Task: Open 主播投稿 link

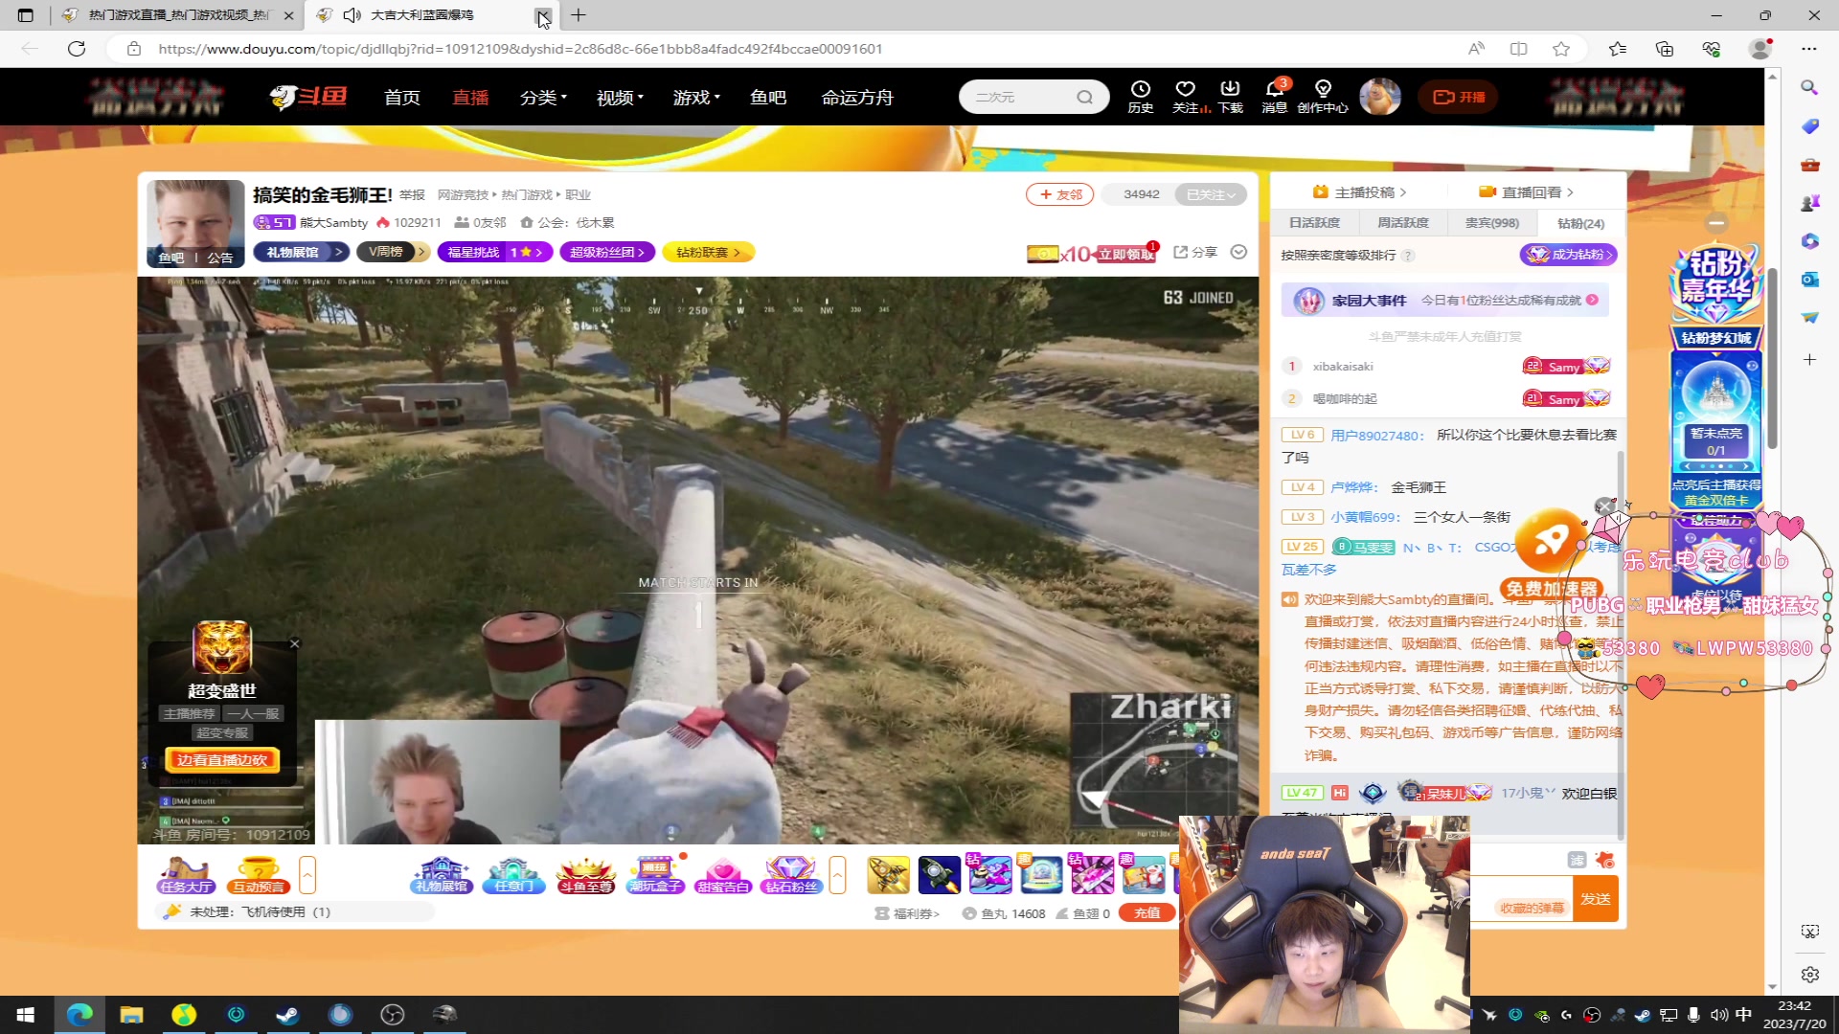Action: tap(1359, 192)
